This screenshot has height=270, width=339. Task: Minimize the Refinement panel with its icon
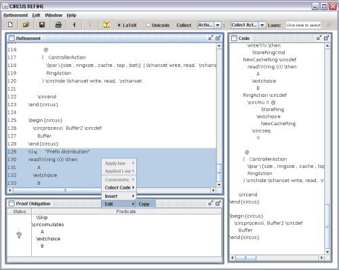(x=211, y=38)
